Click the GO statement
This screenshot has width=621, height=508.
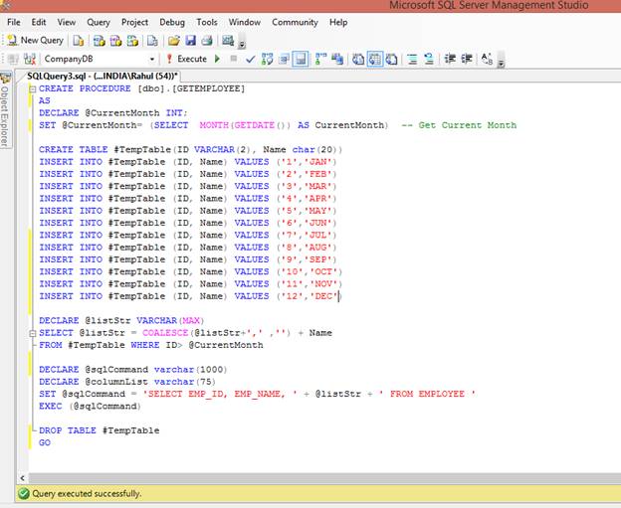click(x=45, y=442)
